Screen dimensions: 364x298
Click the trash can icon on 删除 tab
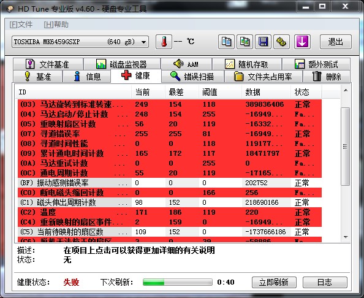317,76
